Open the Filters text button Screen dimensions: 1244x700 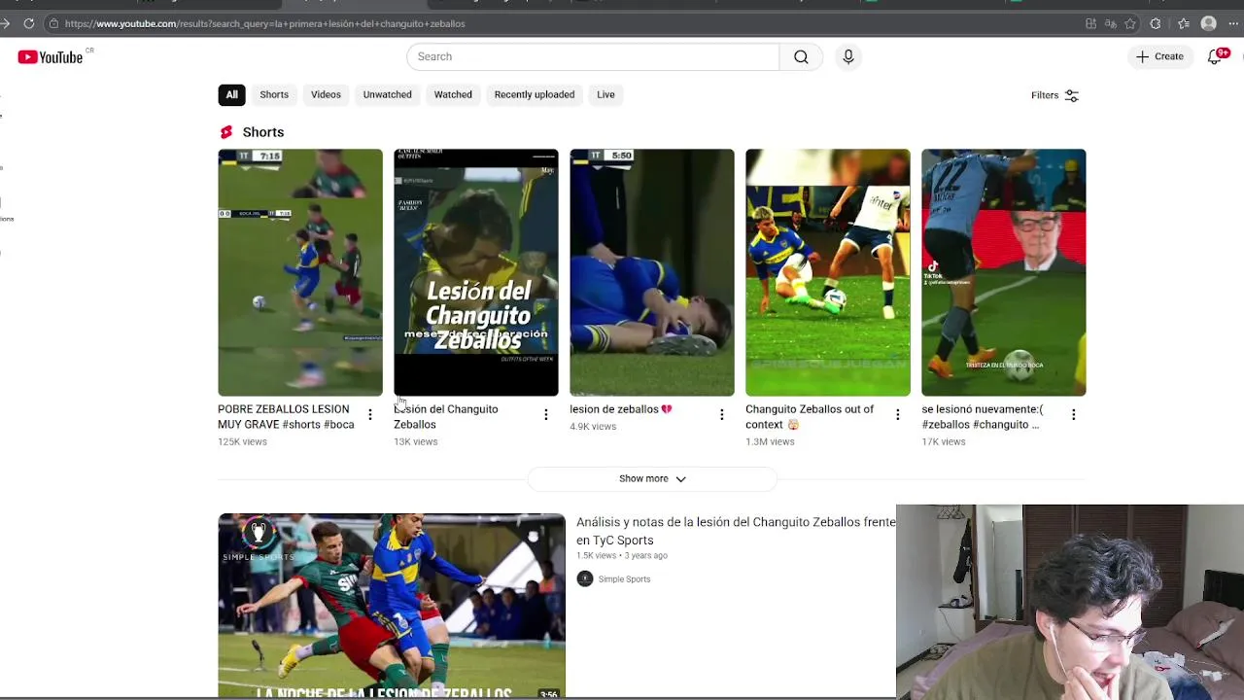[x=1045, y=95]
